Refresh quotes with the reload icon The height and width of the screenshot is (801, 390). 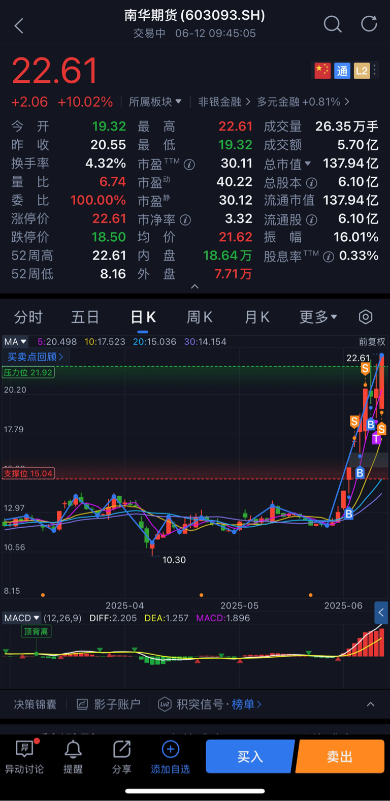click(x=369, y=24)
